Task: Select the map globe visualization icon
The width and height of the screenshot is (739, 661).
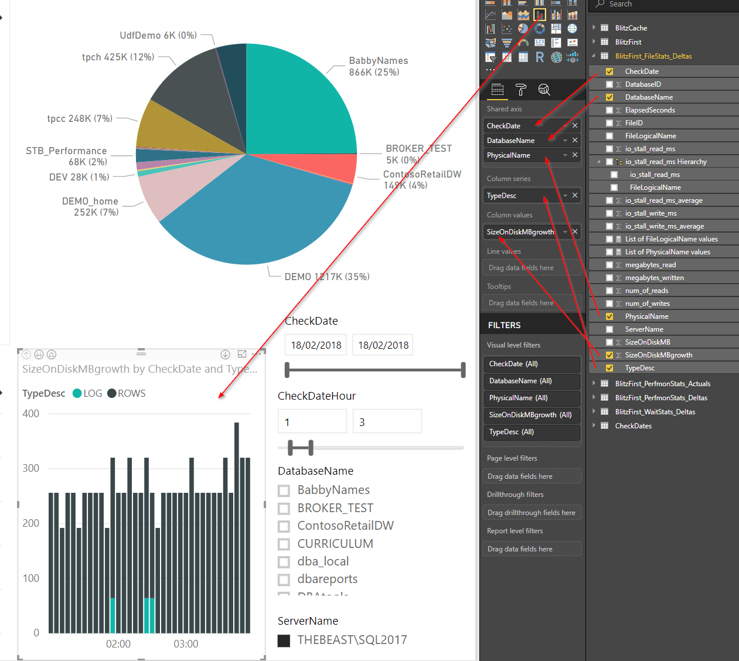Action: pyautogui.click(x=573, y=29)
